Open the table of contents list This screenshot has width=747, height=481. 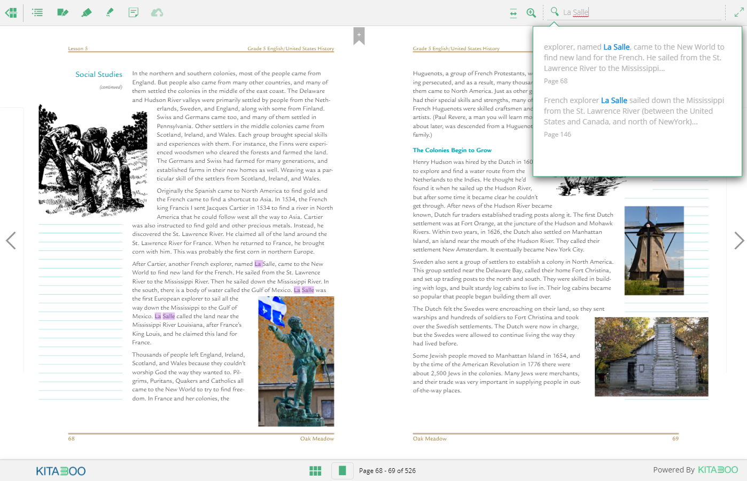pyautogui.click(x=37, y=12)
